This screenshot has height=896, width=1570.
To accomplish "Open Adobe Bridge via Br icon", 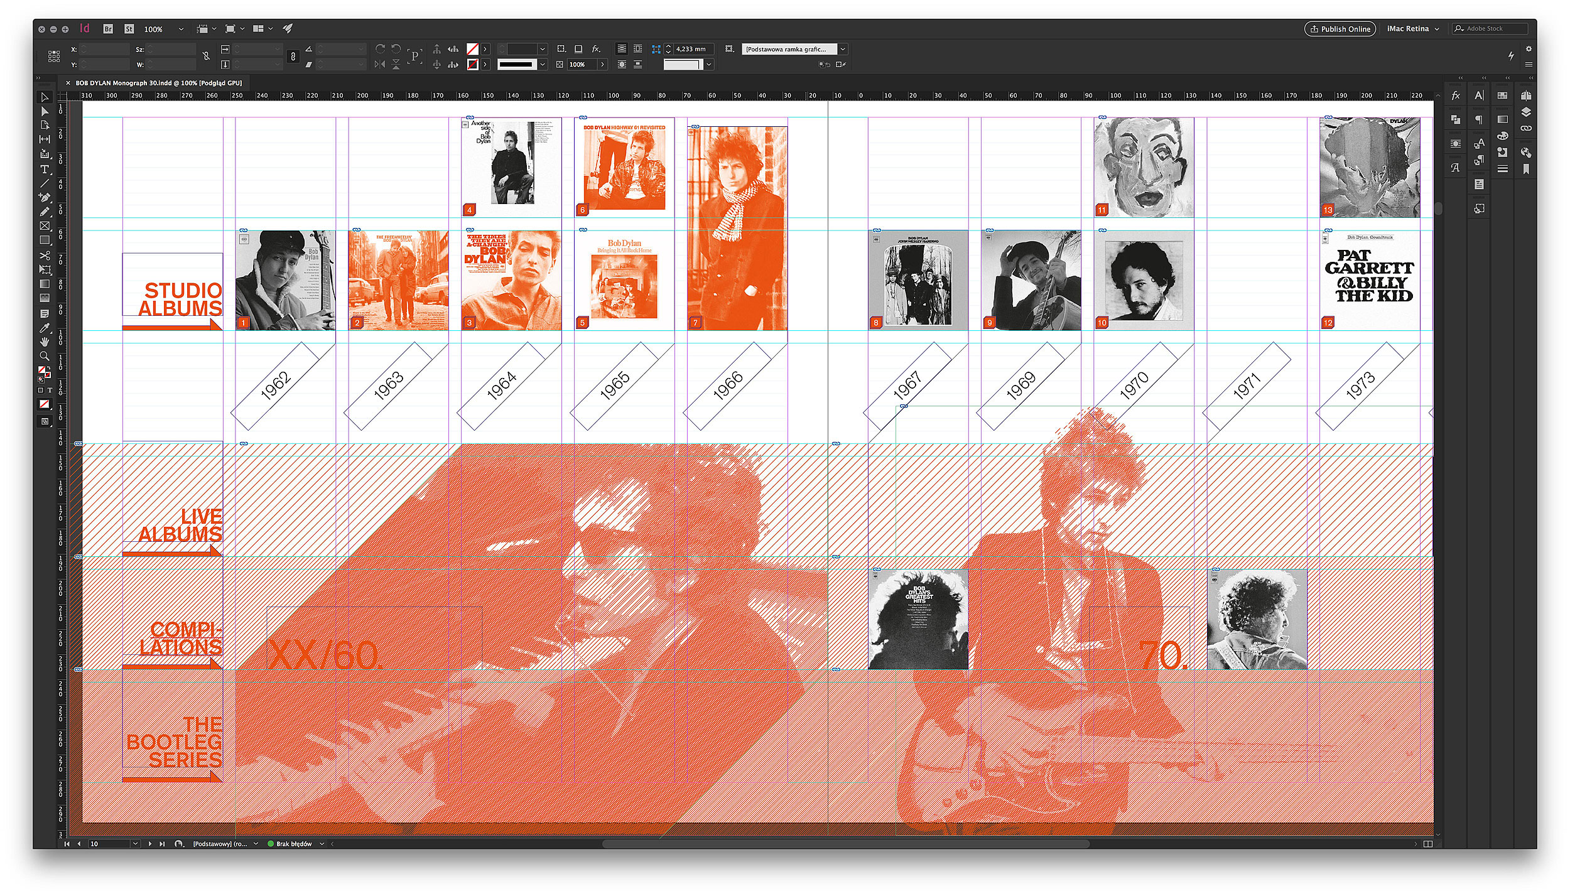I will tap(108, 29).
